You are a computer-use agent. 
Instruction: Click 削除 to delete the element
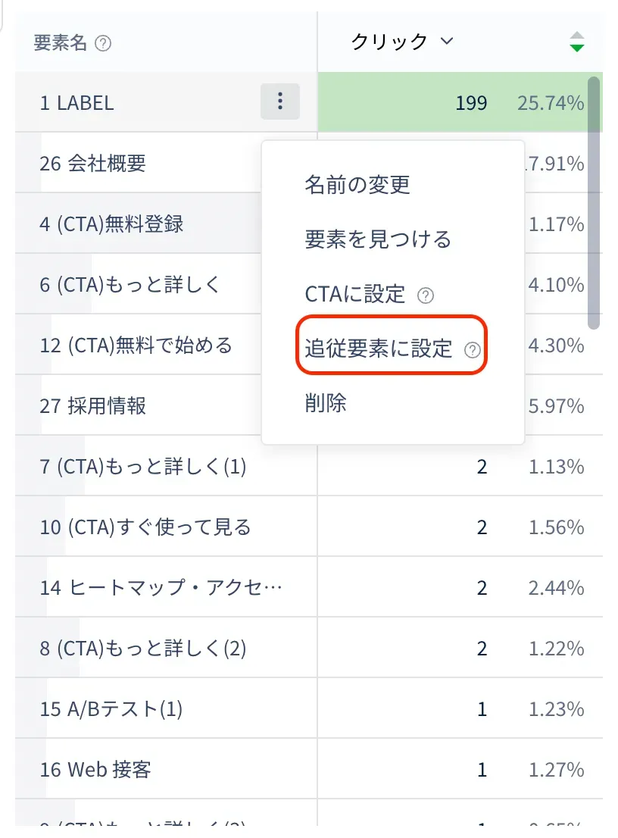(326, 403)
